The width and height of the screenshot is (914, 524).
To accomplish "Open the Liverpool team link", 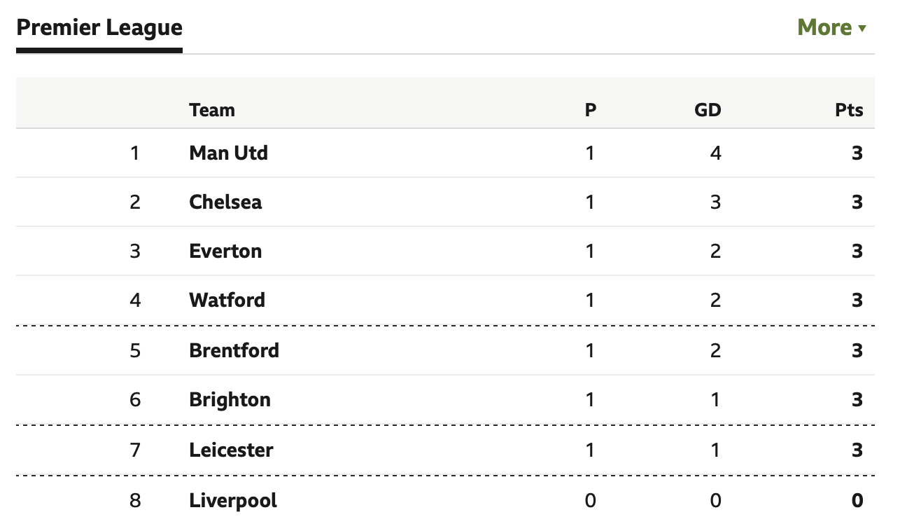I will [x=233, y=500].
